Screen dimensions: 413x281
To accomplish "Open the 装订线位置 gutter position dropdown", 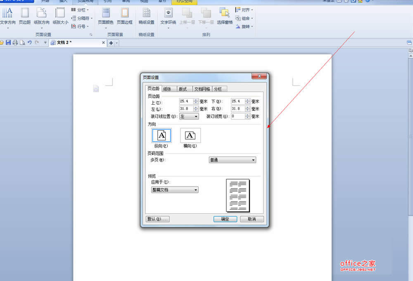I will point(189,117).
